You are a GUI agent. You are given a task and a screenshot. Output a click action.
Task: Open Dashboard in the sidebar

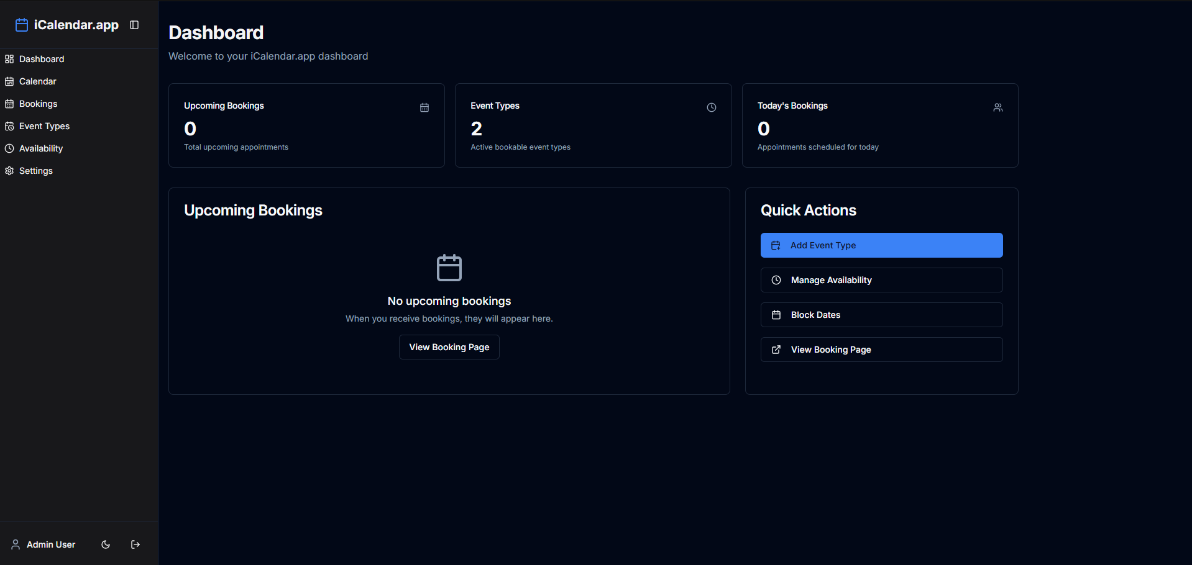click(x=42, y=59)
